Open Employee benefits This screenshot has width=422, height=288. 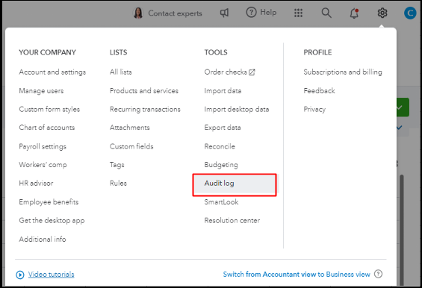tap(49, 202)
